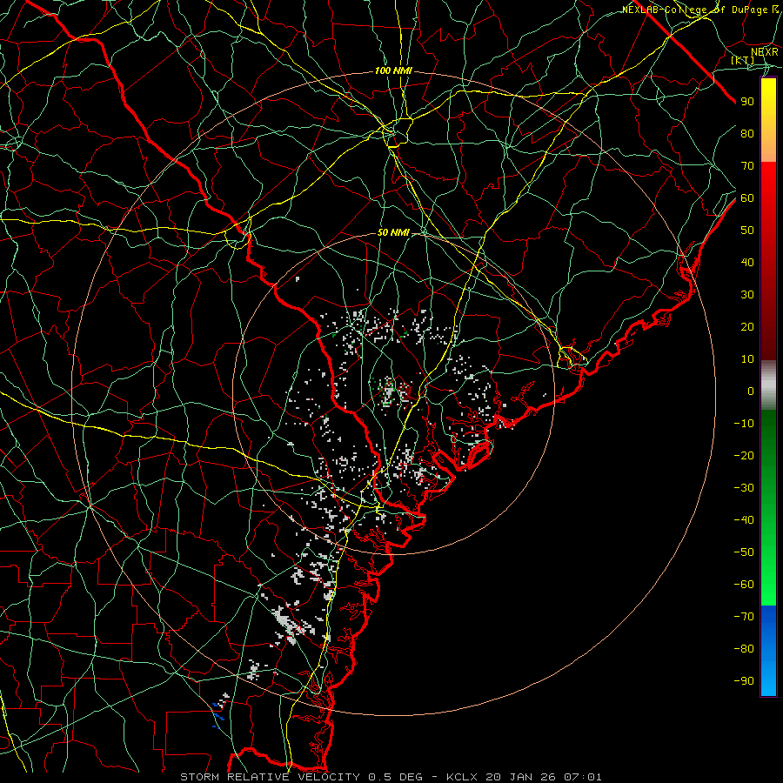Click the NEXLAB-College of DuPage watermark text
783x783 pixels.
(x=700, y=10)
